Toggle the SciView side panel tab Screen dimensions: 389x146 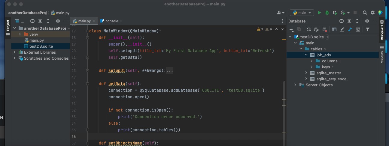tap(382, 55)
